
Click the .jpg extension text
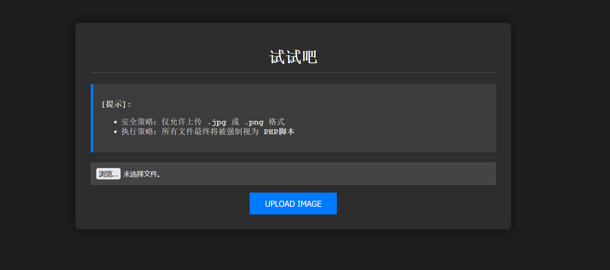pos(216,122)
